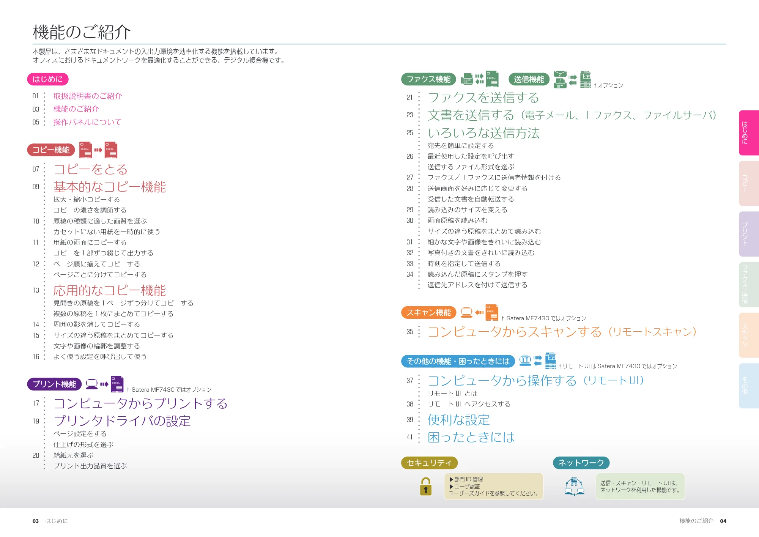Open the コピーをとる heading link
759x537 pixels.
point(90,169)
